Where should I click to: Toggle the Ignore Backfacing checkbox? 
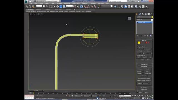(138, 47)
